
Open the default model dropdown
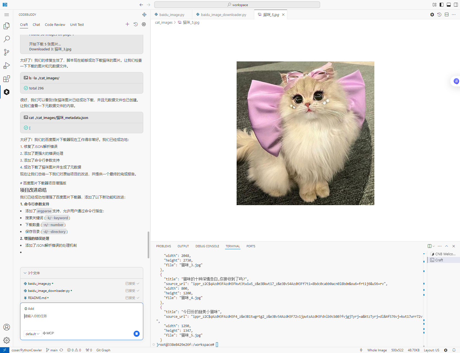point(33,334)
